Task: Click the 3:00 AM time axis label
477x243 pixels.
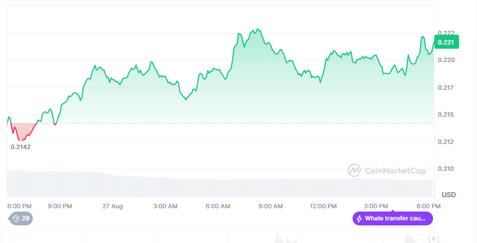Action: pos(165,206)
